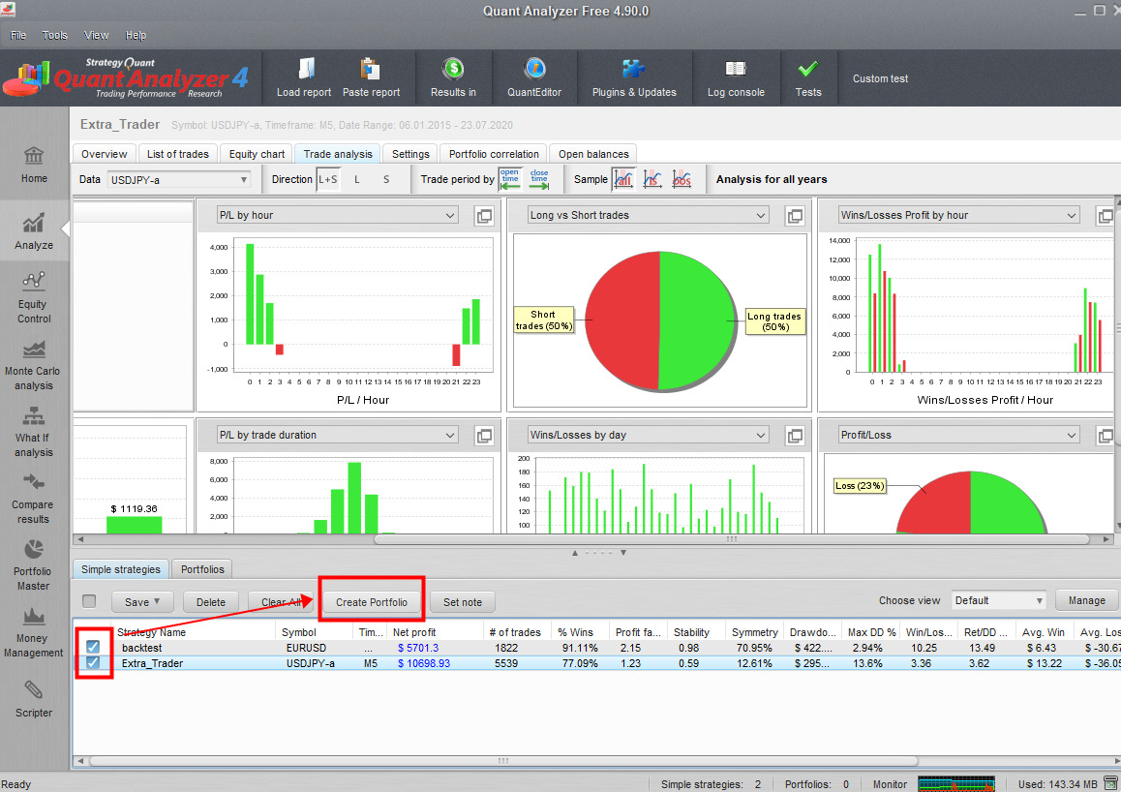Screen dimensions: 1121x792
Task: Switch to the Equity chart tab
Action: (257, 154)
